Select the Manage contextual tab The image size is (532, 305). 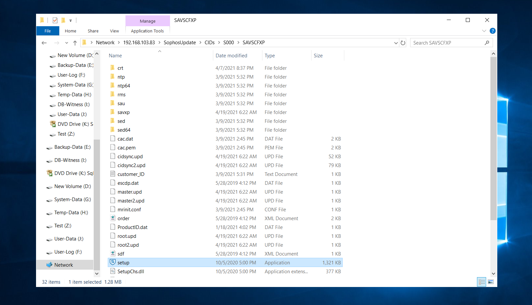click(x=148, y=21)
